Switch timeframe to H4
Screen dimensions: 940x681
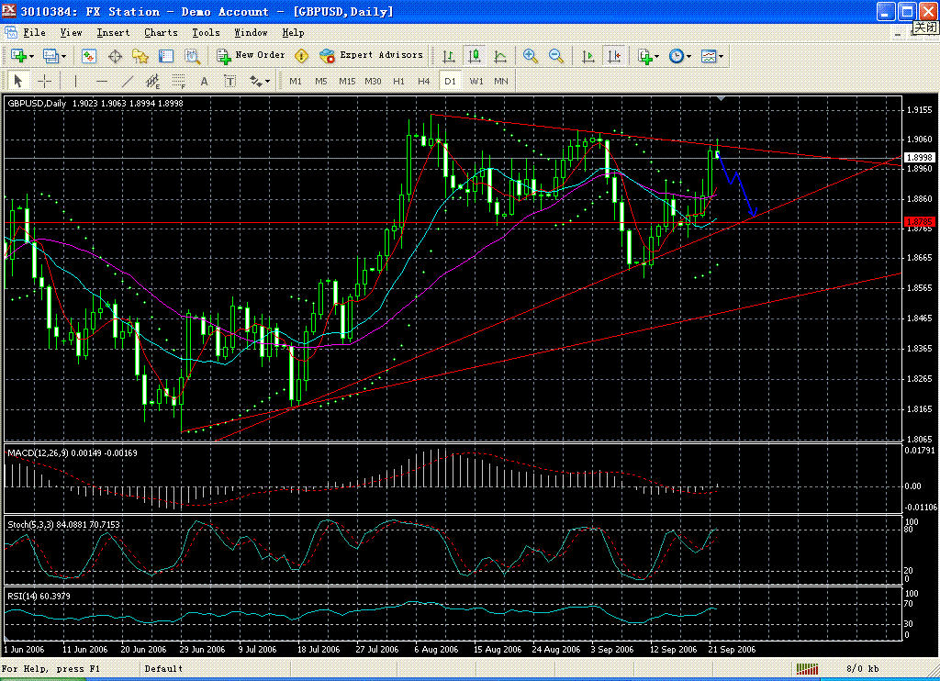click(x=423, y=81)
